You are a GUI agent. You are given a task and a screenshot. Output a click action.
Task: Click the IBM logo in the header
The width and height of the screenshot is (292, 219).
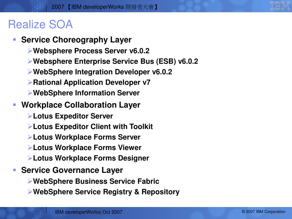[280, 6]
